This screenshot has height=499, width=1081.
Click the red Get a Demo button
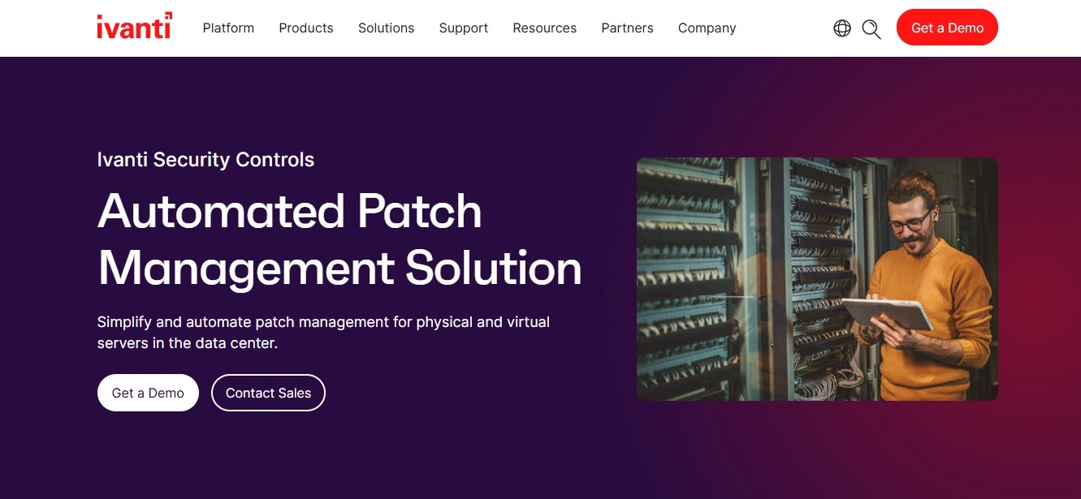click(947, 28)
